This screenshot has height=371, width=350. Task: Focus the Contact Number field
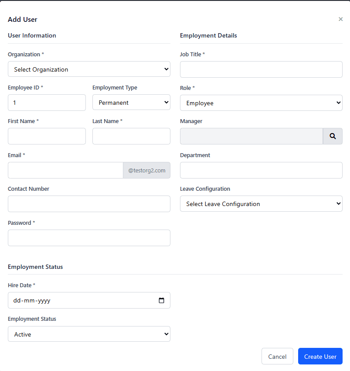click(x=89, y=204)
